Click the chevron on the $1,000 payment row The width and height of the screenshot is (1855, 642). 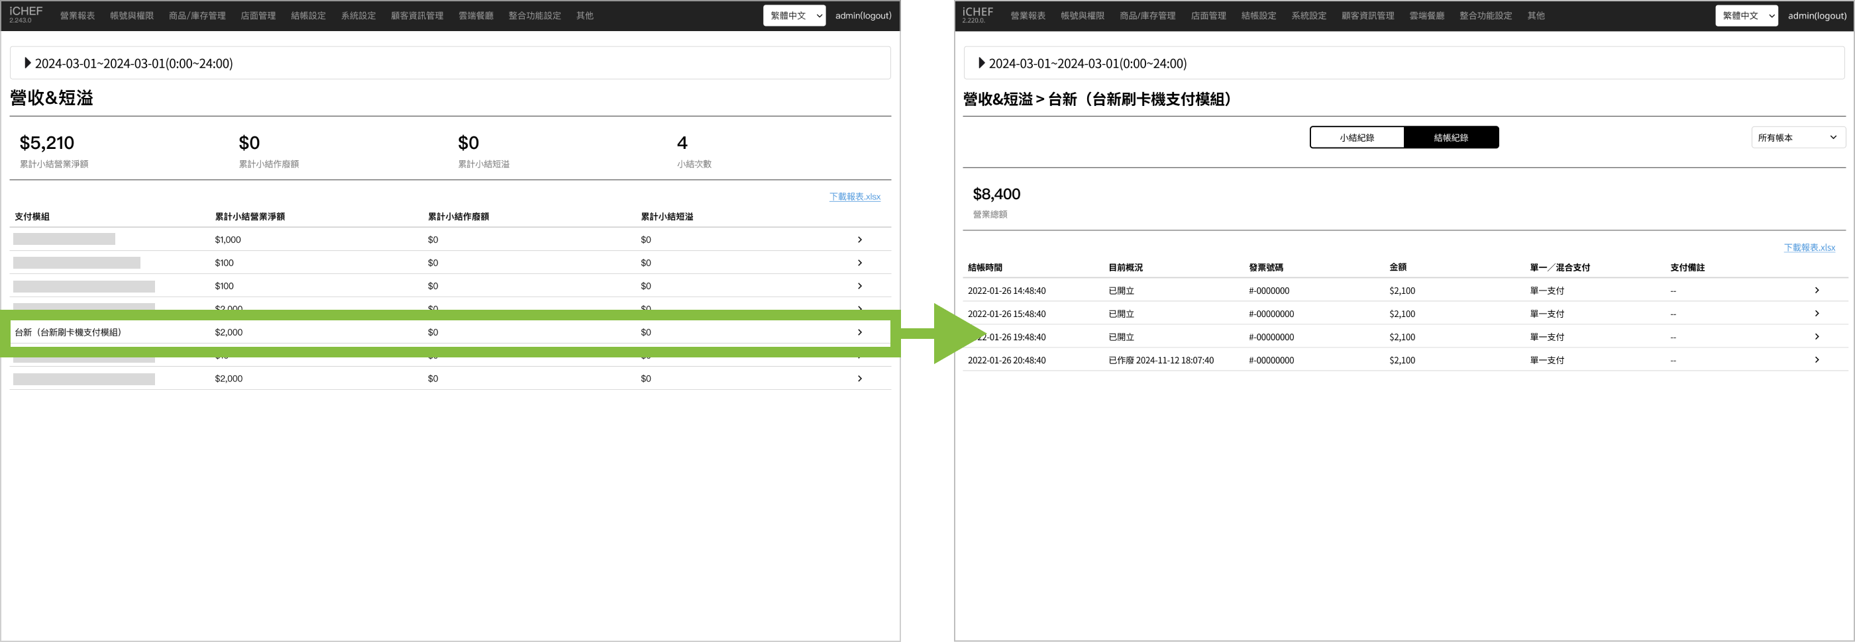859,240
